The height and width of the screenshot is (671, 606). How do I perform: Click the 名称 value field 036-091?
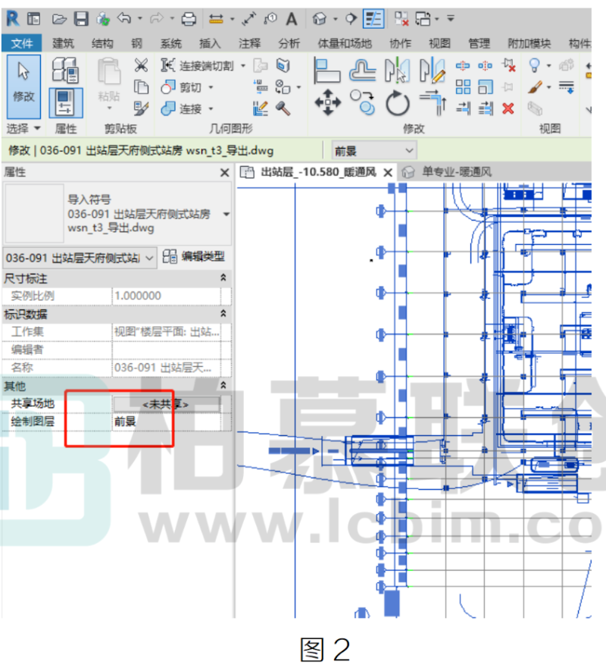click(x=167, y=368)
